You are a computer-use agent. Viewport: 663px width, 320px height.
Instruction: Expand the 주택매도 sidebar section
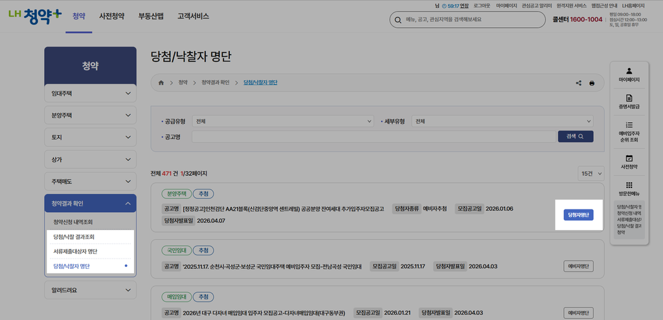tap(90, 181)
